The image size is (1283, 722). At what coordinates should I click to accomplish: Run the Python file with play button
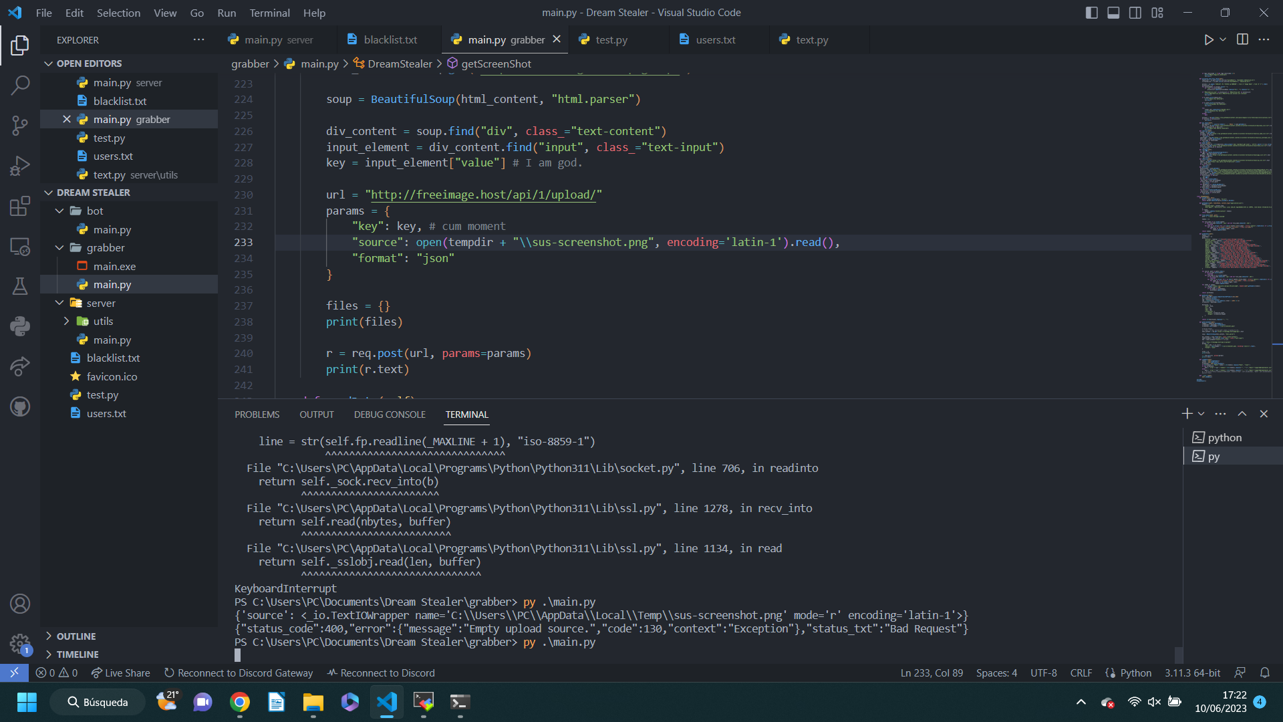click(1208, 40)
